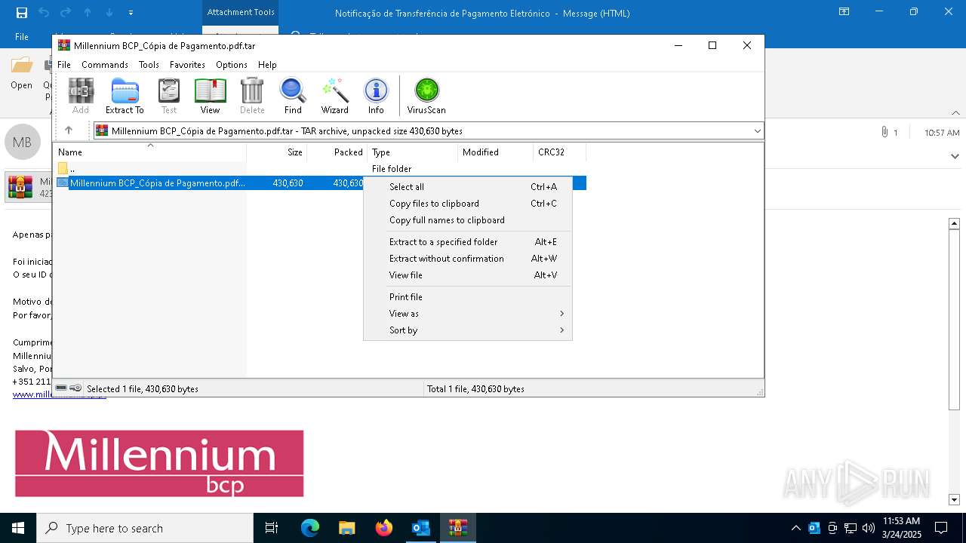Switch to Outlook in taskbar

click(420, 528)
